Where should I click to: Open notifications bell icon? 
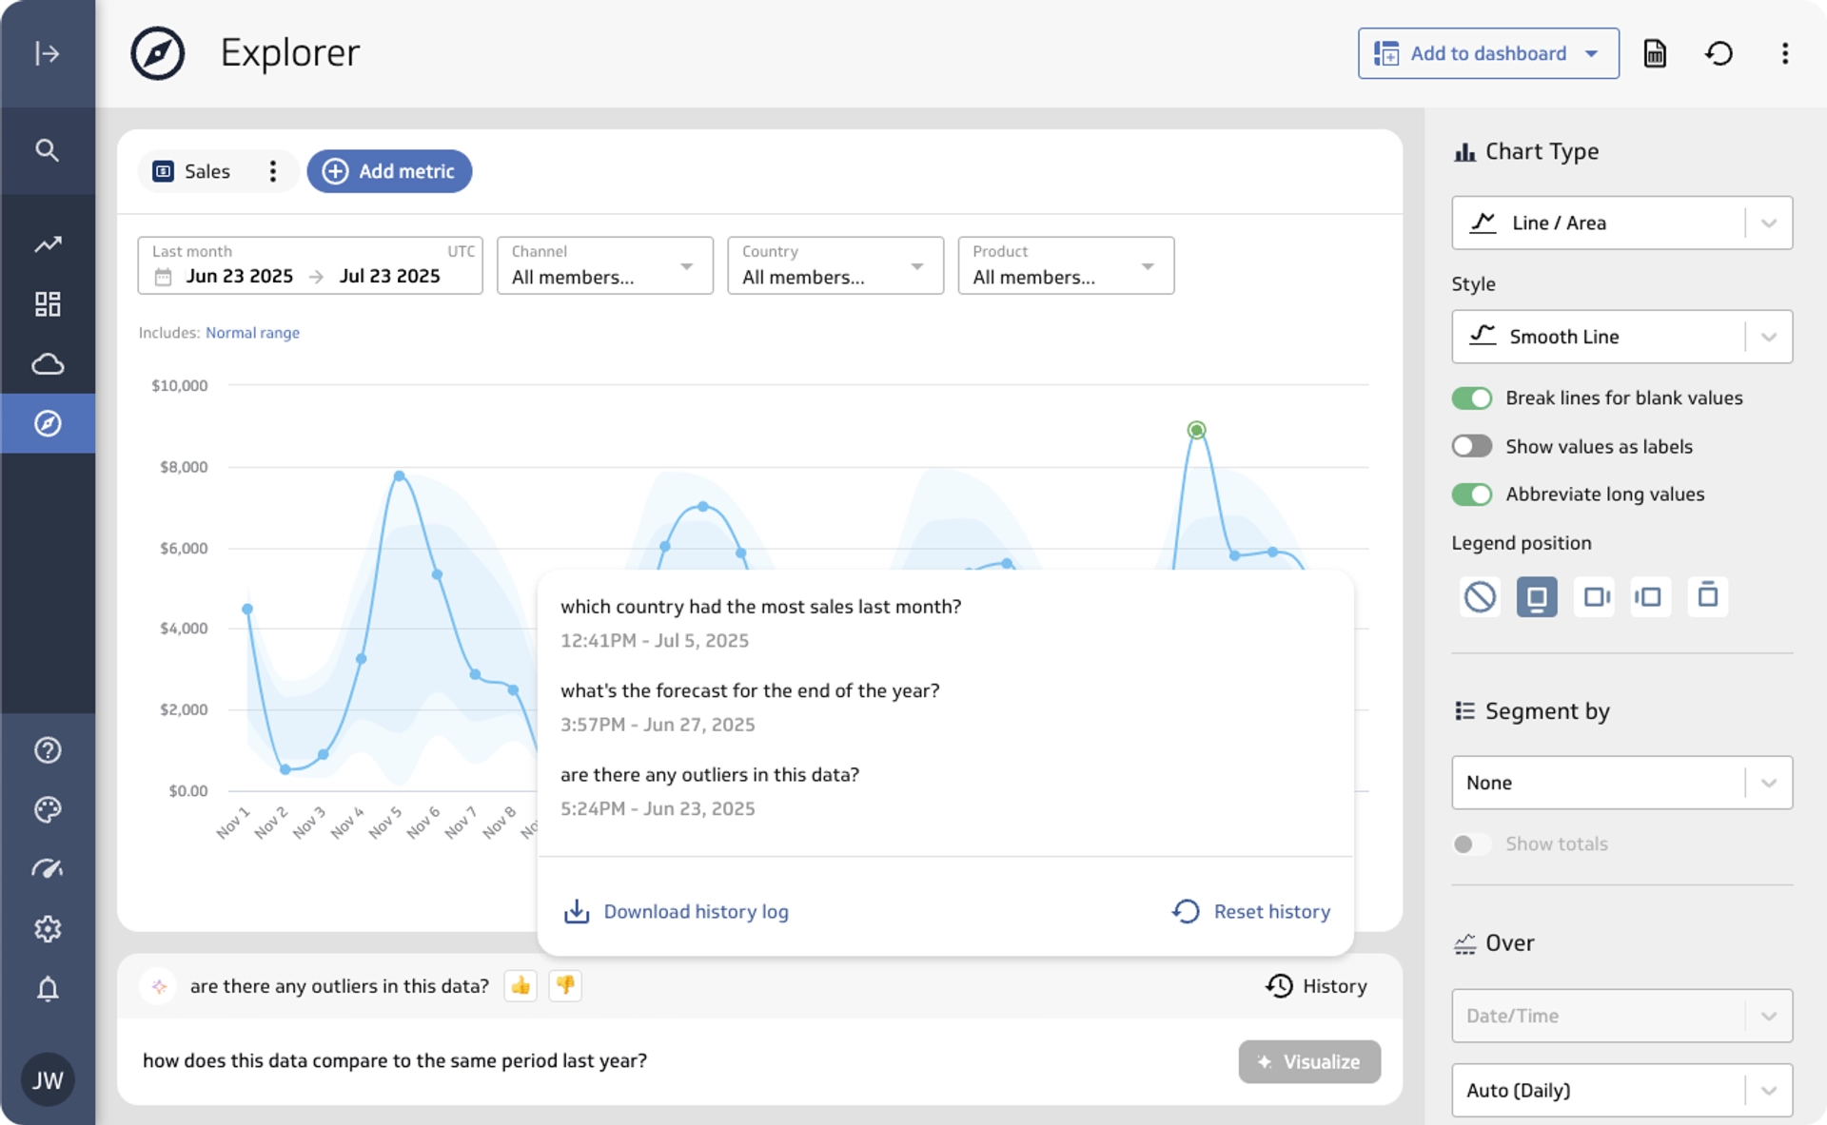click(47, 989)
